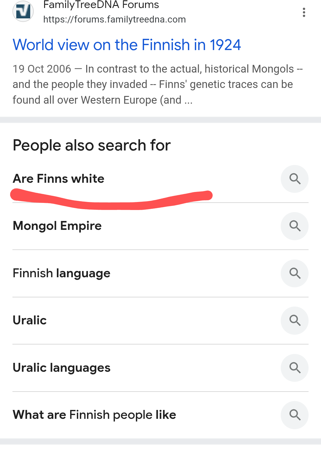Tap search icon beside What are Finnish people like
This screenshot has height=452, width=321.
point(295,415)
